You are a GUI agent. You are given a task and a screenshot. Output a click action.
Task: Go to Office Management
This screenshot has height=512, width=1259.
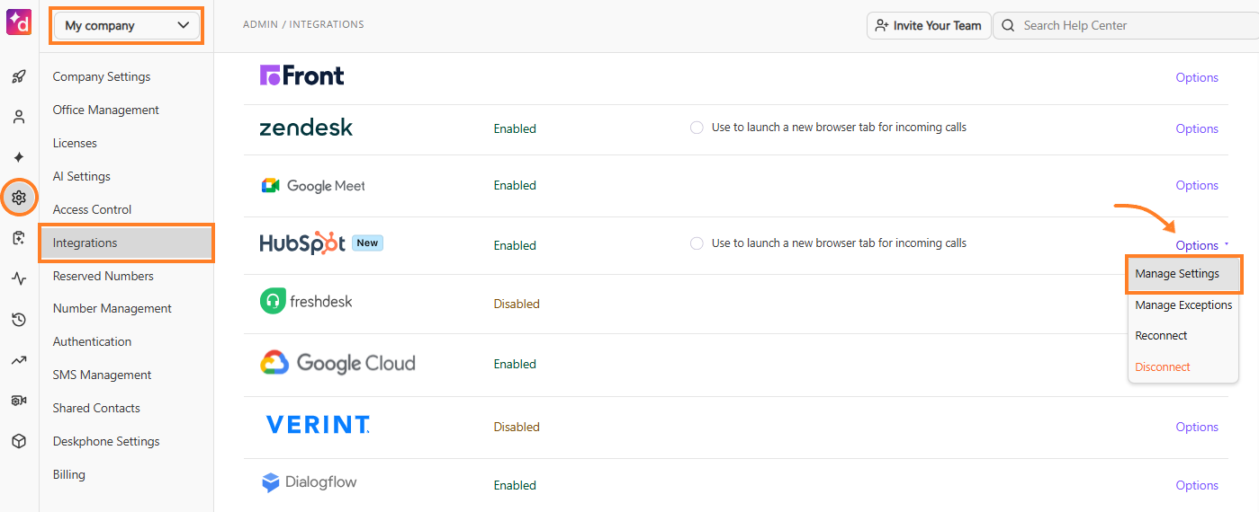click(106, 110)
